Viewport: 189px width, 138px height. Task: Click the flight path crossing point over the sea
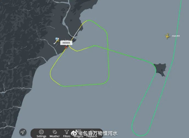(x=108, y=49)
